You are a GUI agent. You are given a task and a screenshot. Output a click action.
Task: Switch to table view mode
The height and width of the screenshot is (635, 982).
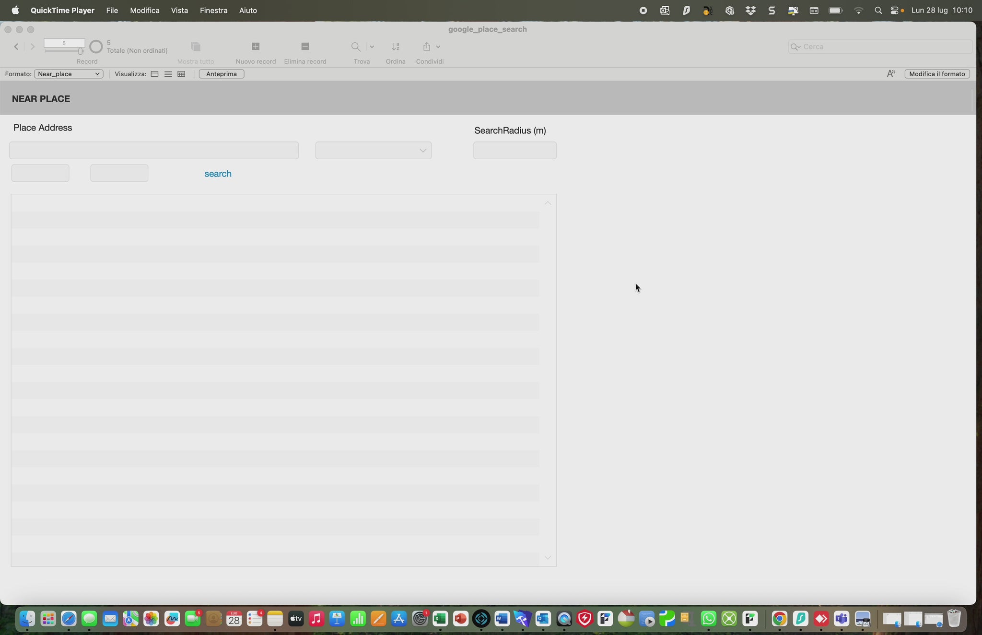(x=181, y=74)
